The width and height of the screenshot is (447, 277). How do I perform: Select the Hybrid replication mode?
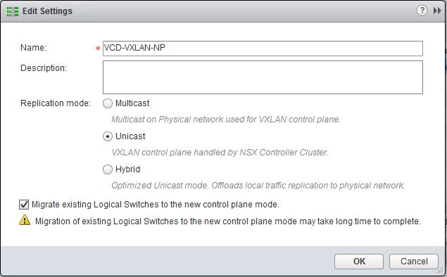108,169
